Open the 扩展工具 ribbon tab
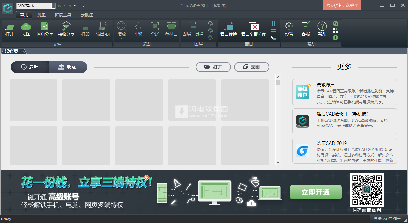 tap(63, 15)
